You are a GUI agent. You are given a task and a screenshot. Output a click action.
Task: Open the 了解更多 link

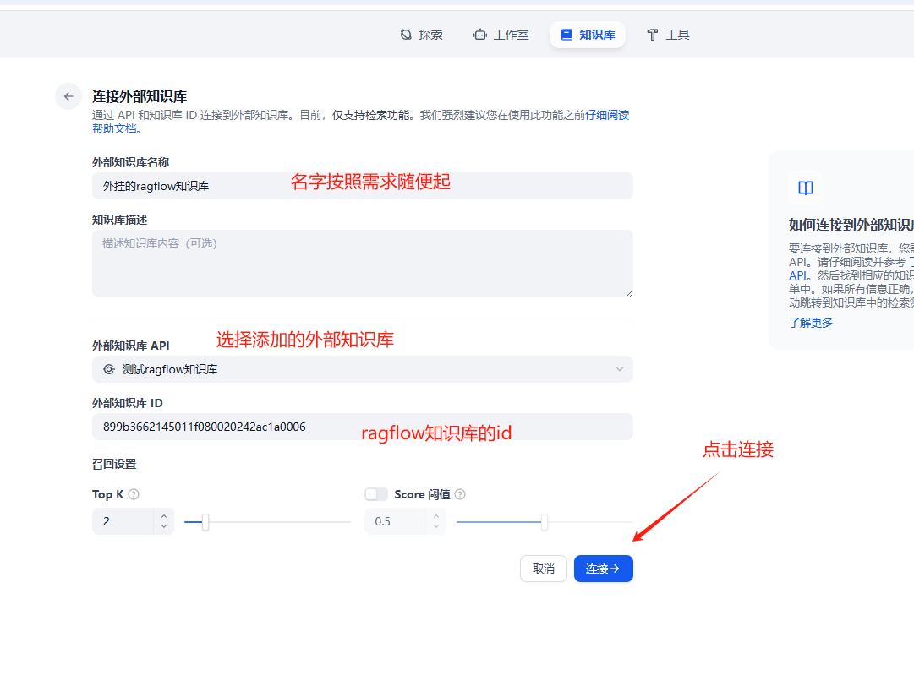coord(810,322)
